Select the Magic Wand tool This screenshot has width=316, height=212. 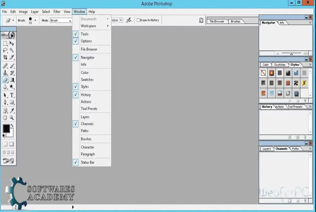[12, 50]
